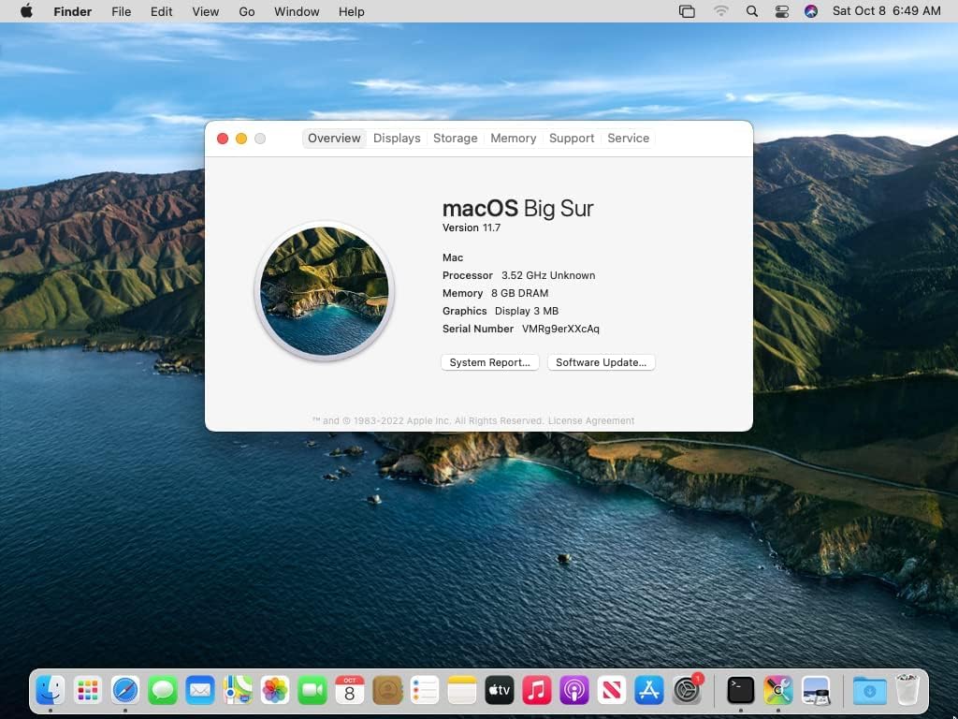The width and height of the screenshot is (958, 719).
Task: Launch Apple TV app from the Dock
Action: pyautogui.click(x=500, y=690)
